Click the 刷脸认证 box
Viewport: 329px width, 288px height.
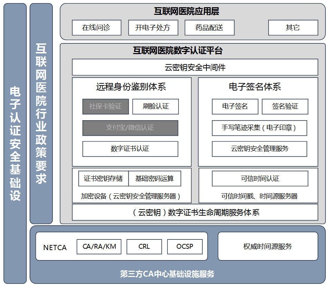coord(155,107)
